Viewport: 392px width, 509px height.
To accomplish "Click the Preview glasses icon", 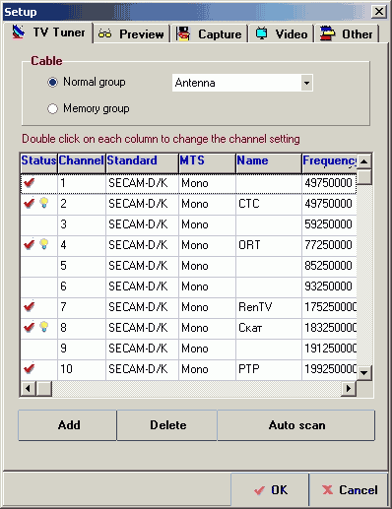I will coord(104,33).
